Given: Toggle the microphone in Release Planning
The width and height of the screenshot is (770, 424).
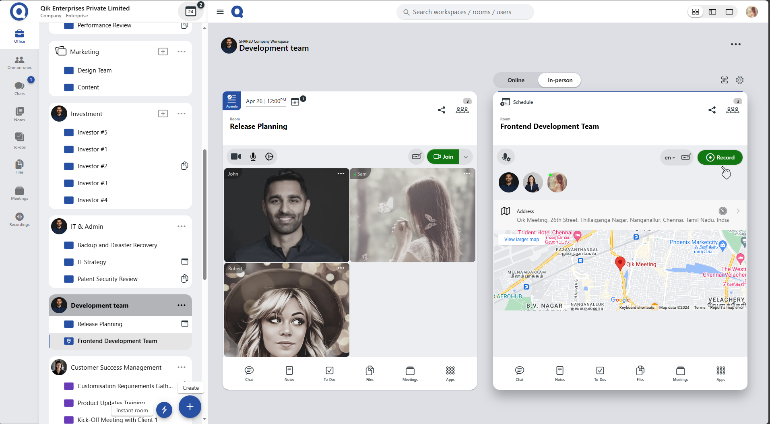Looking at the screenshot, I should click(253, 157).
